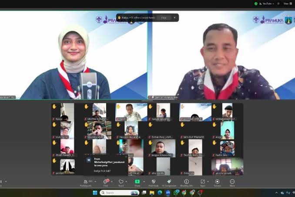The width and height of the screenshot is (295, 197).
Task: Click View button in raised hands notification
Action: tap(164, 18)
